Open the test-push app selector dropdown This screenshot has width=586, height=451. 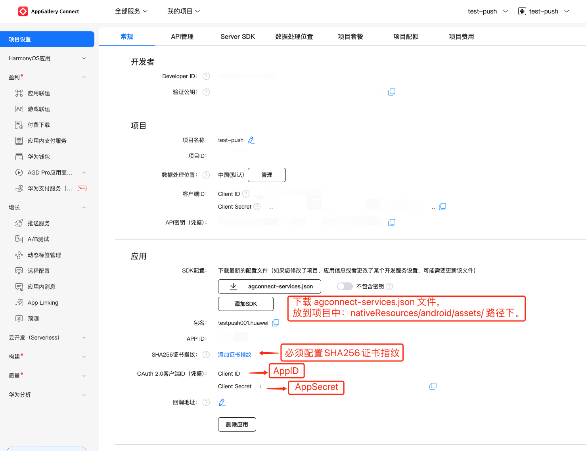click(x=544, y=12)
